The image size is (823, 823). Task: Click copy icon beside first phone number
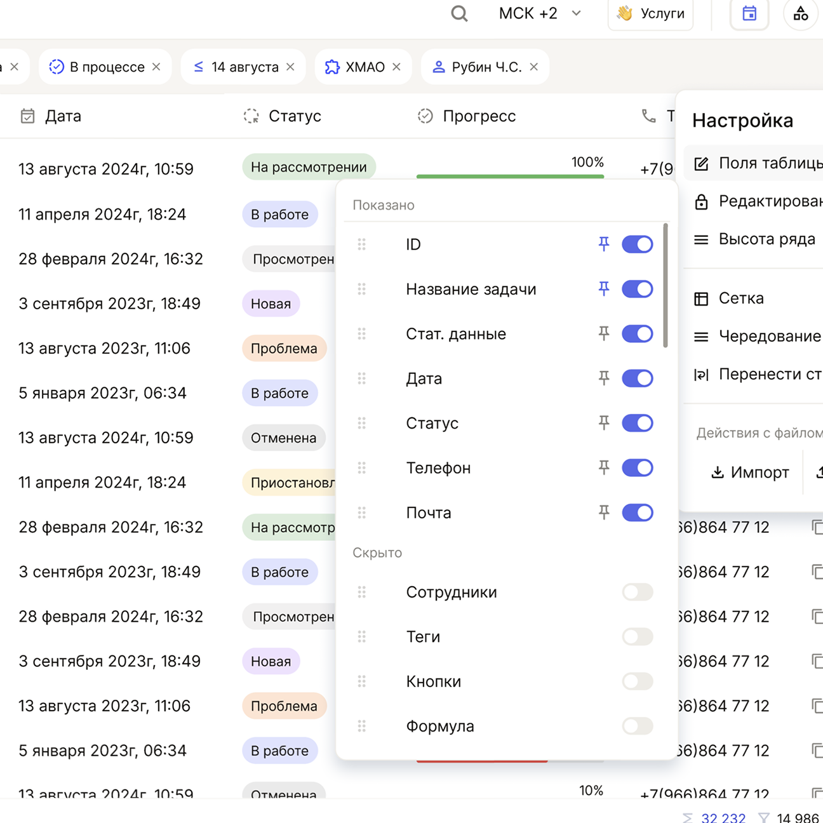817,527
